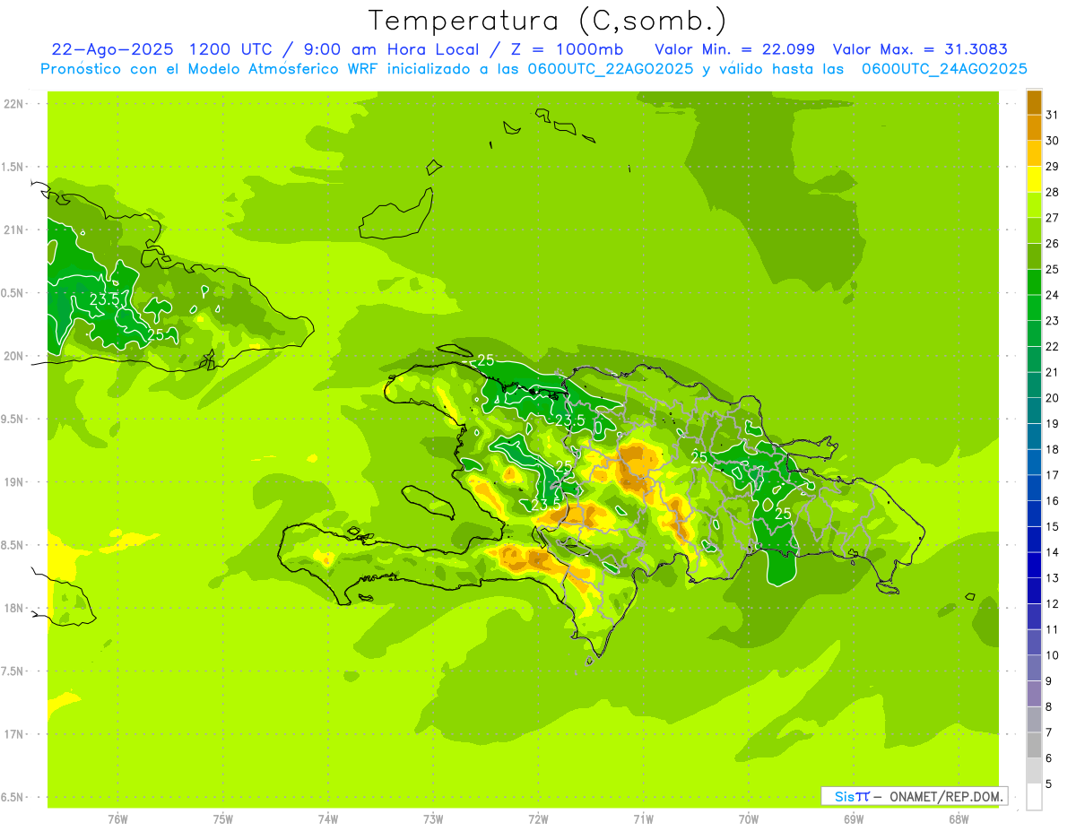Click legend value '28'

tap(1053, 192)
